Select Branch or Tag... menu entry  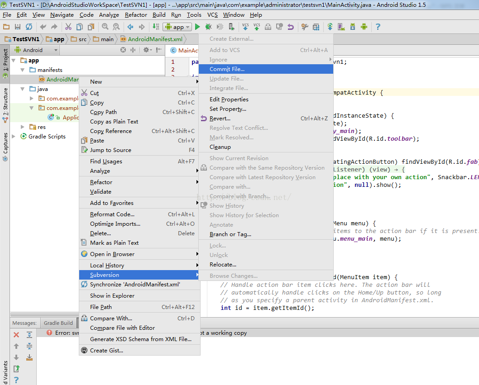tap(266, 234)
